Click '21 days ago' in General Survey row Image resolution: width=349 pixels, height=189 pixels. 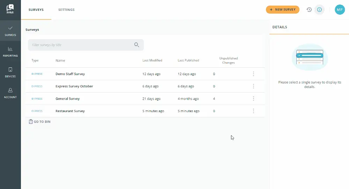[151, 99]
